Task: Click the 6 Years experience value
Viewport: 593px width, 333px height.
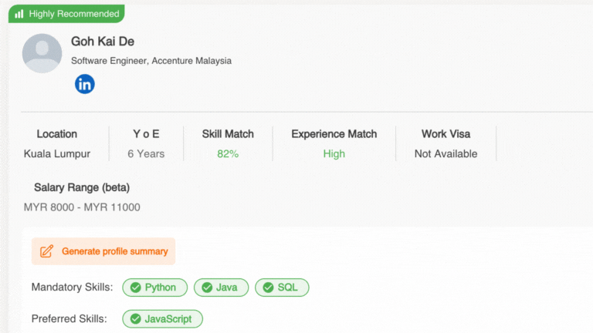Action: pos(146,153)
